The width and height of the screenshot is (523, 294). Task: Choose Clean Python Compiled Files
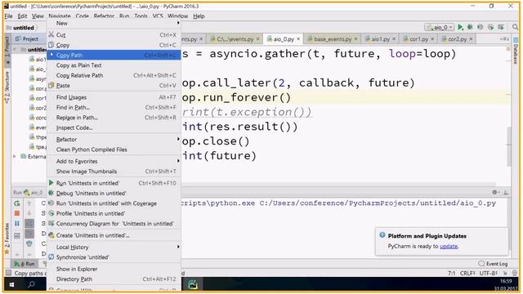pos(114,149)
